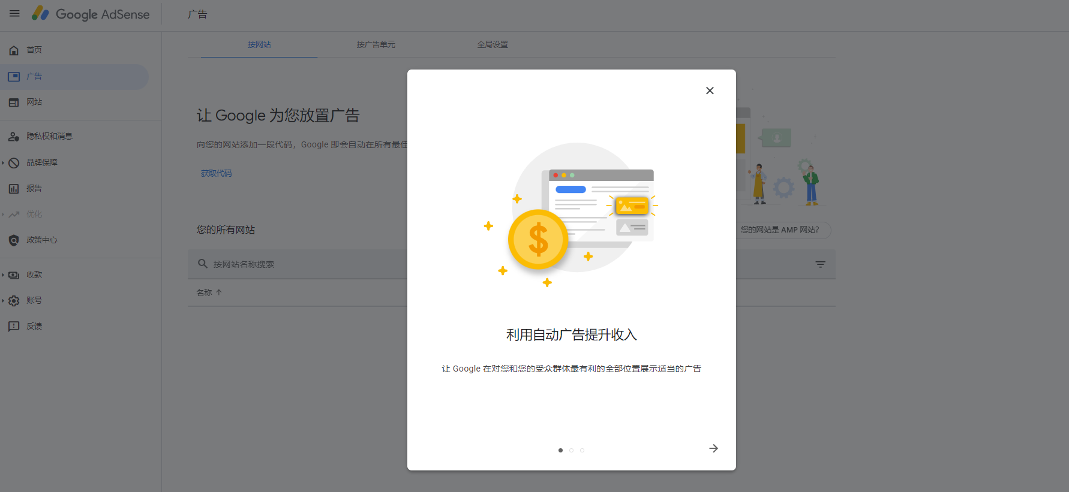Click the 广告 ads icon in sidebar
Image resolution: width=1069 pixels, height=492 pixels.
pos(14,77)
